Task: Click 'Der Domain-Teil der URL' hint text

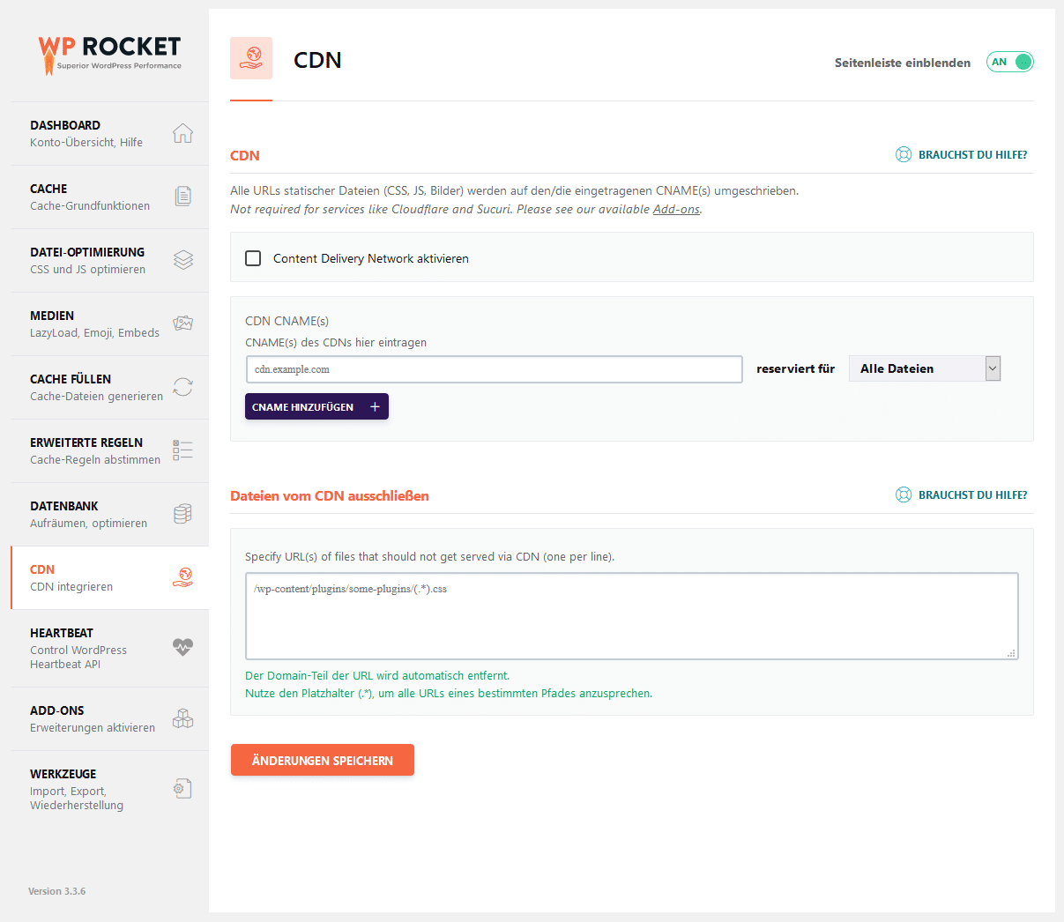Action: (x=377, y=675)
